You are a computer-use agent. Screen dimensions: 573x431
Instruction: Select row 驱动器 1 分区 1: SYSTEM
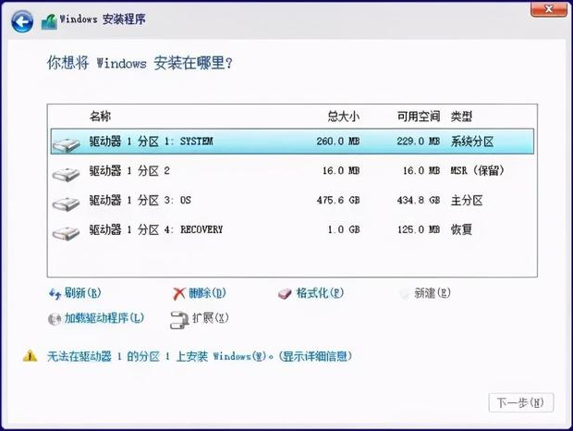[292, 142]
